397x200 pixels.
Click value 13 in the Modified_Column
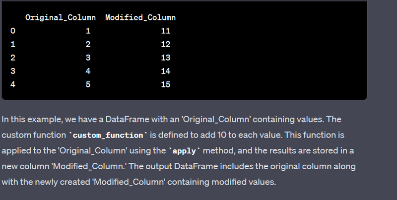tap(165, 58)
